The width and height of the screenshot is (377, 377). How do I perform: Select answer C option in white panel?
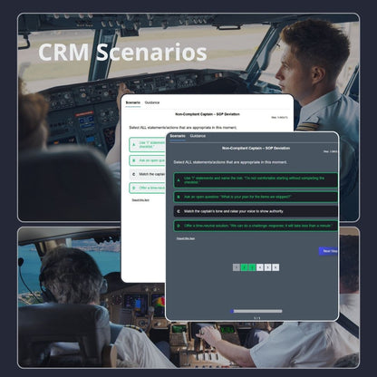[148, 174]
